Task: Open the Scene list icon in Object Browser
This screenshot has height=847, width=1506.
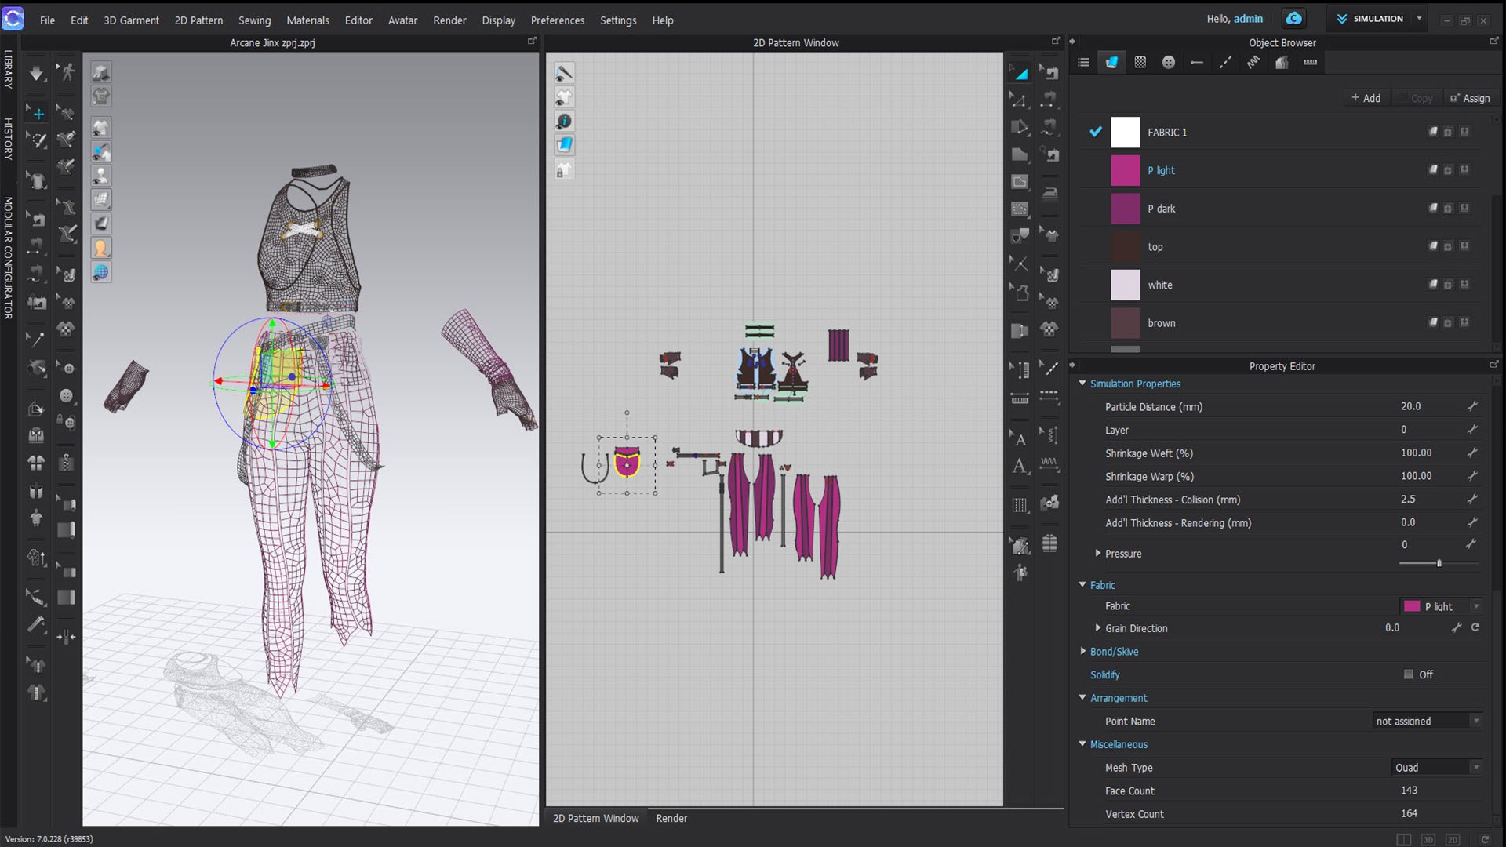Action: click(1083, 63)
